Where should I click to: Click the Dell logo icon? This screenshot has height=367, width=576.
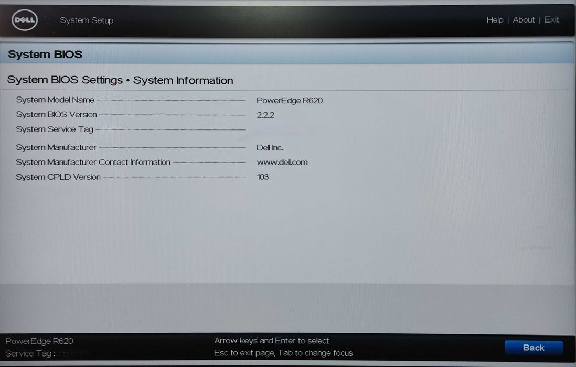25,20
